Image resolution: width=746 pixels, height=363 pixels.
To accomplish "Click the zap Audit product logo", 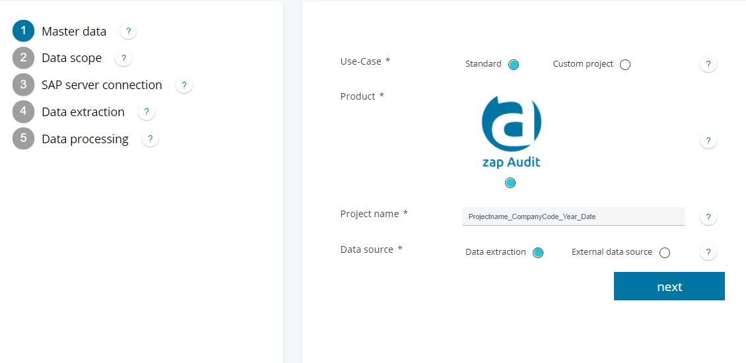I will 512,132.
